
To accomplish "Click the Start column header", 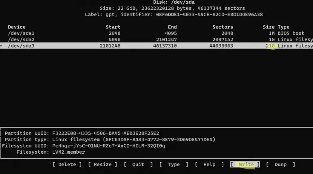I will click(113, 27).
